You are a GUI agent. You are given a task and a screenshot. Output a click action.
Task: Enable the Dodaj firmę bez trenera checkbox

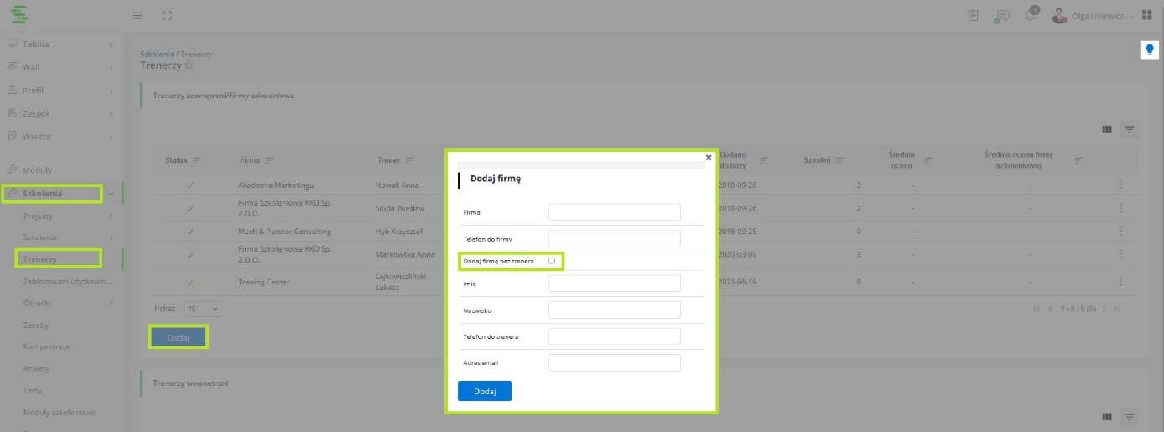click(x=552, y=261)
